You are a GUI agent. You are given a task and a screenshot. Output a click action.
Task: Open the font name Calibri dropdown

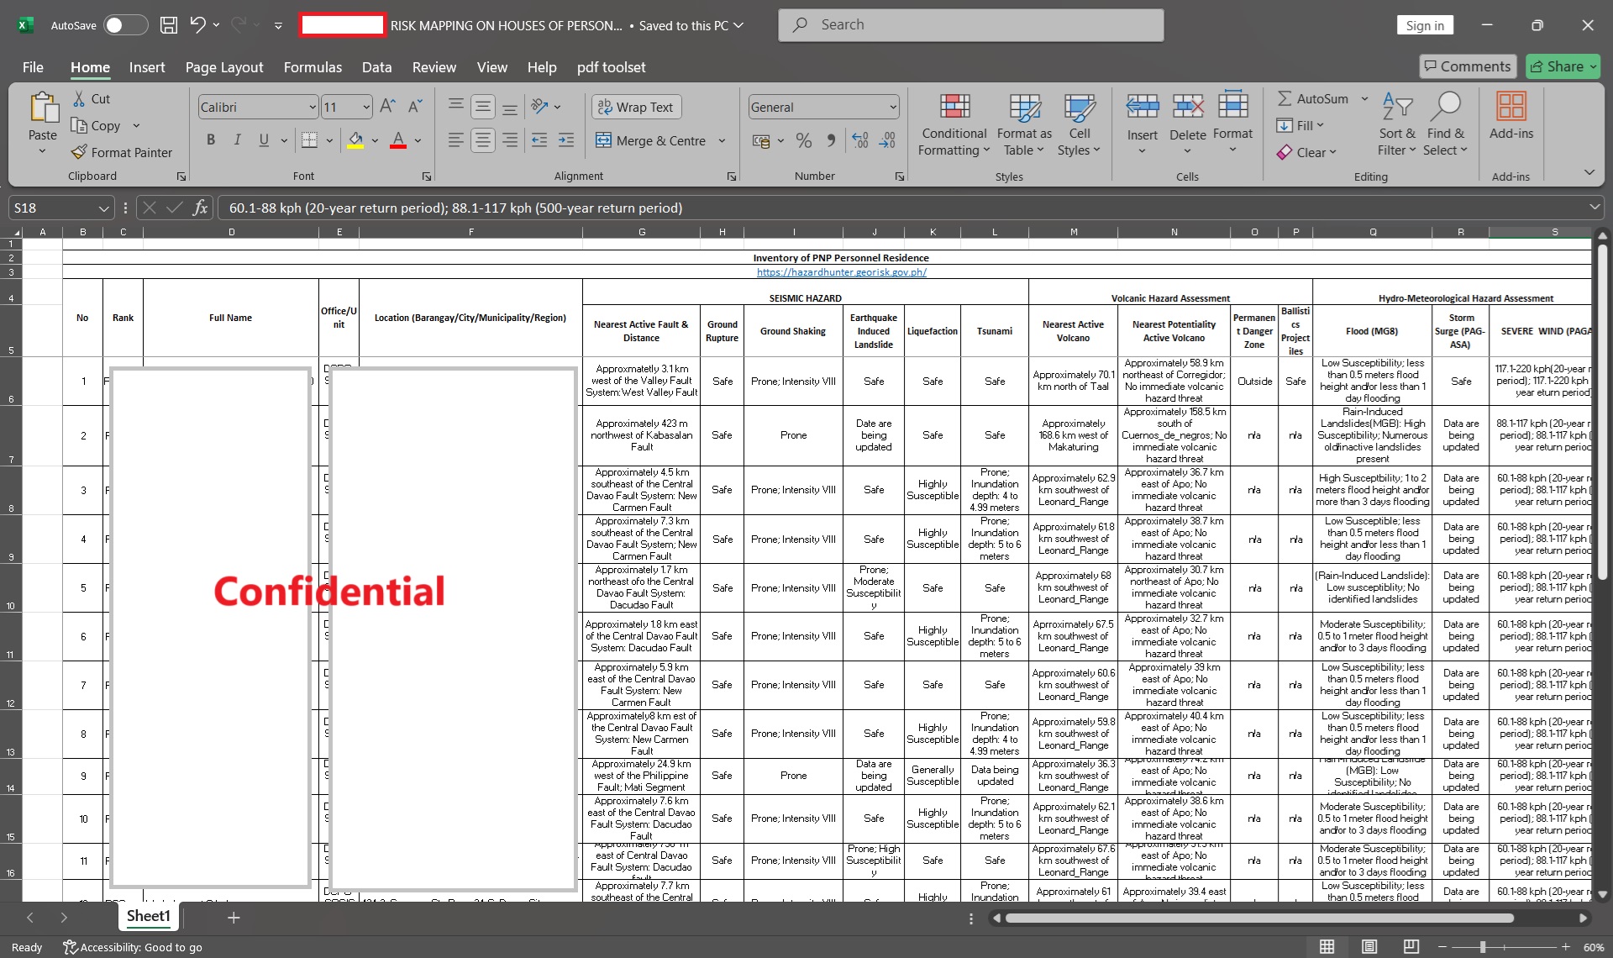pyautogui.click(x=313, y=107)
